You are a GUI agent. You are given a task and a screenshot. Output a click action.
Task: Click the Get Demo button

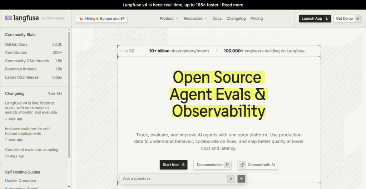click(347, 19)
